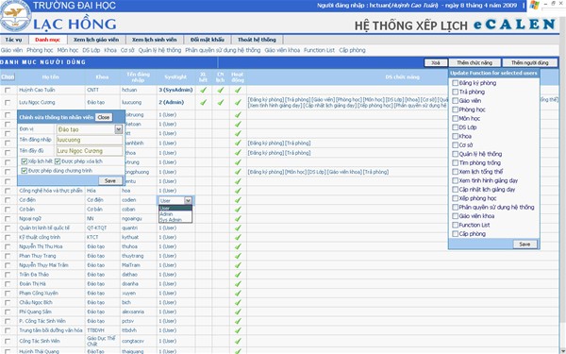The image size is (566, 354).
Task: Choose Admin in the open rights dropdown list
Action: tap(166, 214)
